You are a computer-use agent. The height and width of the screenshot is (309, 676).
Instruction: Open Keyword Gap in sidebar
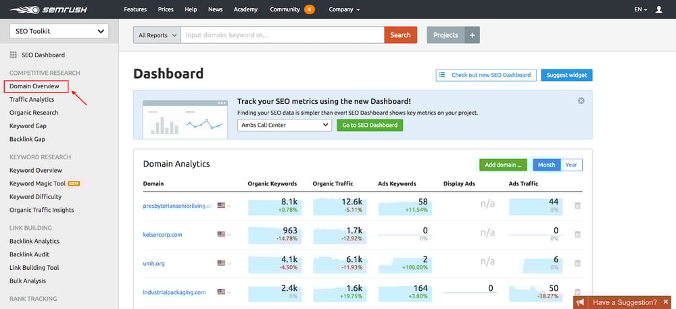(x=28, y=126)
